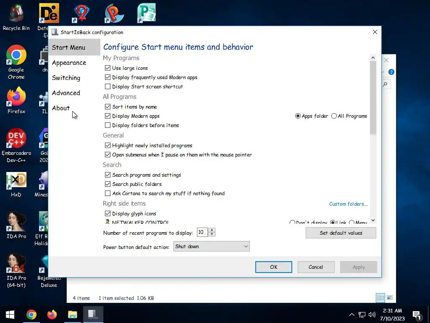Switch to the Advanced tab
This screenshot has height=323, width=430.
click(x=66, y=93)
